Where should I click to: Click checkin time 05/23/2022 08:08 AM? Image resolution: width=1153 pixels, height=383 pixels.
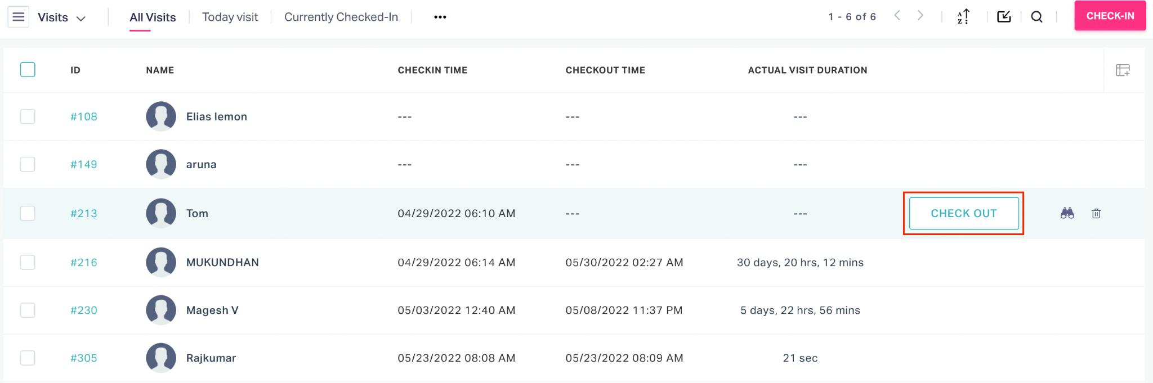pyautogui.click(x=457, y=358)
